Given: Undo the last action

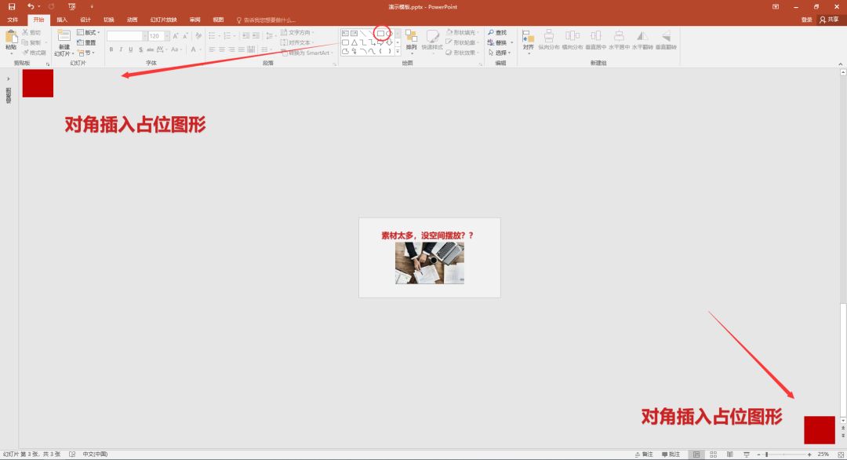Looking at the screenshot, I should (31, 6).
